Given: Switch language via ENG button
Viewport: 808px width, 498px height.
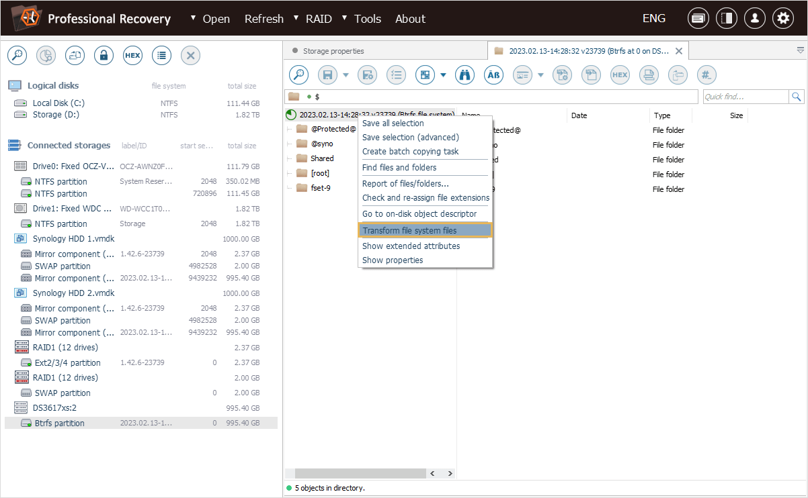Looking at the screenshot, I should pyautogui.click(x=654, y=19).
